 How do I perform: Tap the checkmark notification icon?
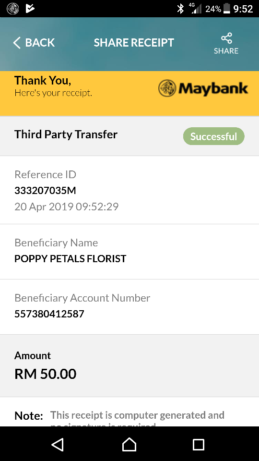[30, 9]
